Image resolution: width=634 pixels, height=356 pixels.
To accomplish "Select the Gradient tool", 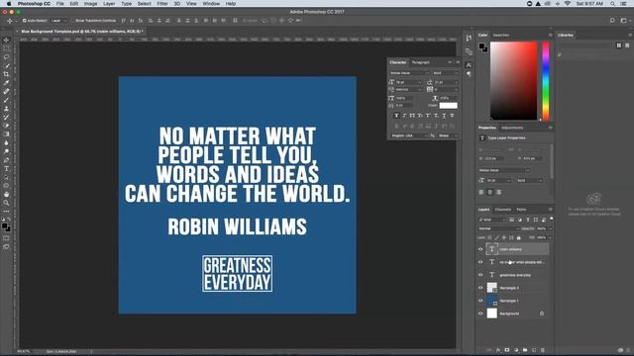I will (x=6, y=134).
